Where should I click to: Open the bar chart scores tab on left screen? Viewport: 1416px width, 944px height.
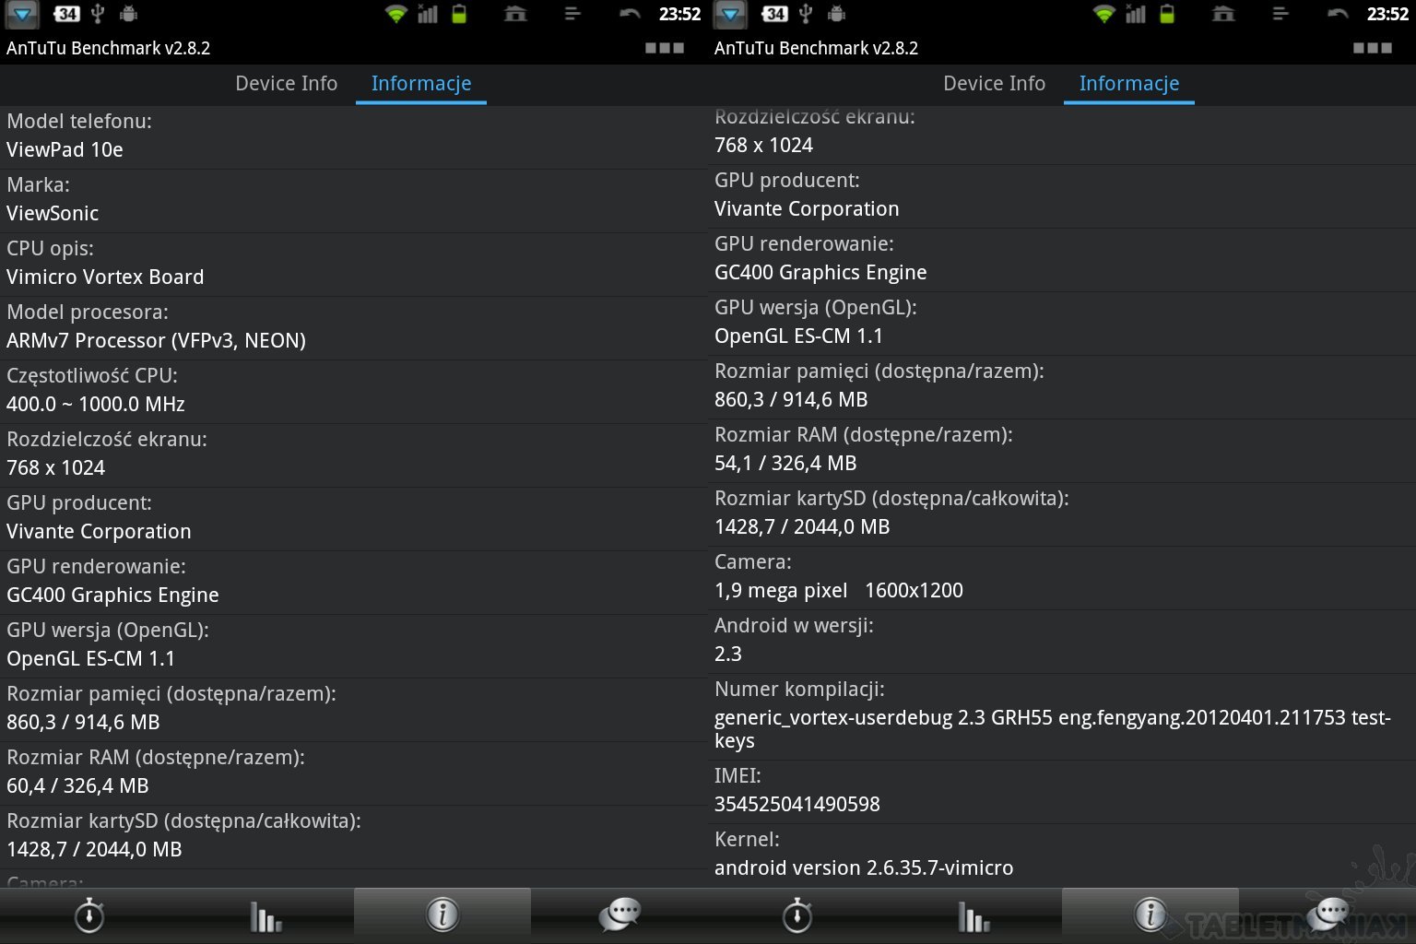265,915
